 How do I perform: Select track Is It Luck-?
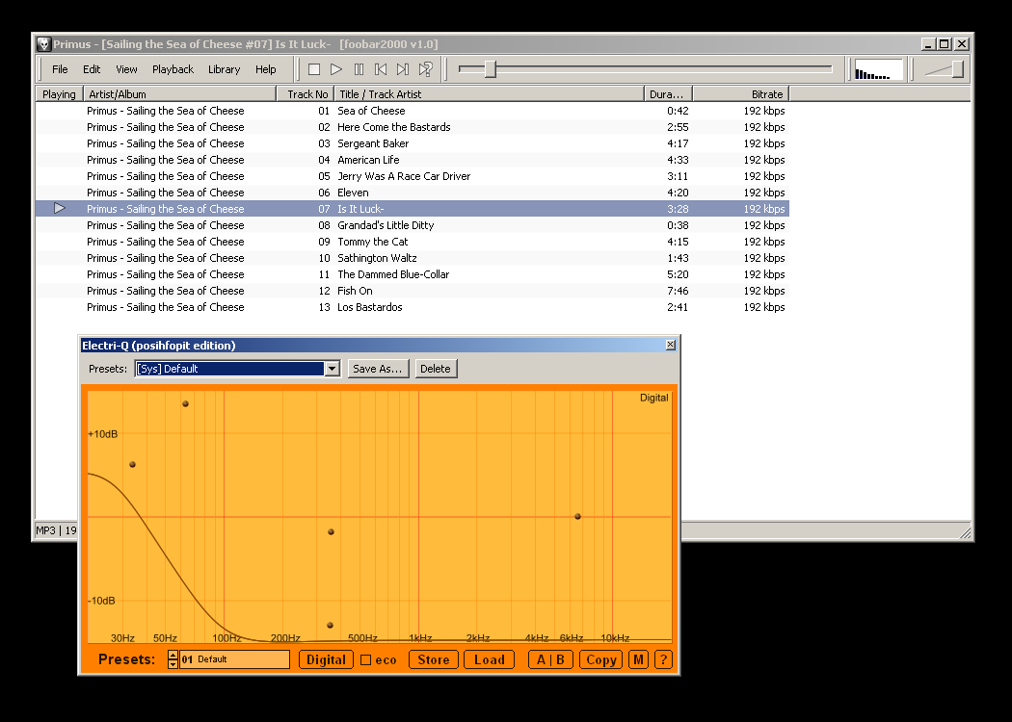point(412,209)
